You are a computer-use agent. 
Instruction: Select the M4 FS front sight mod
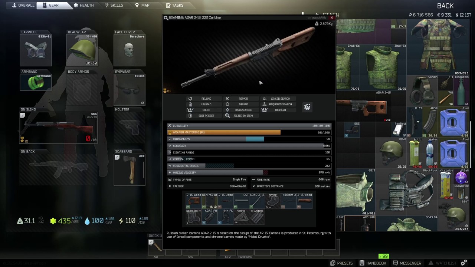(x=225, y=217)
